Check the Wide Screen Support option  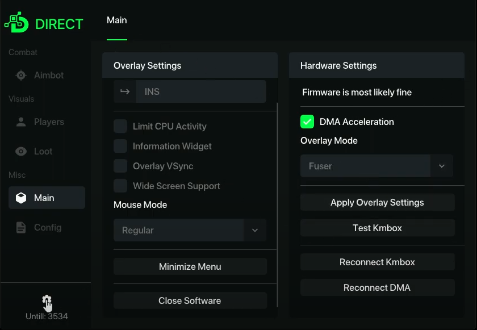(x=120, y=186)
